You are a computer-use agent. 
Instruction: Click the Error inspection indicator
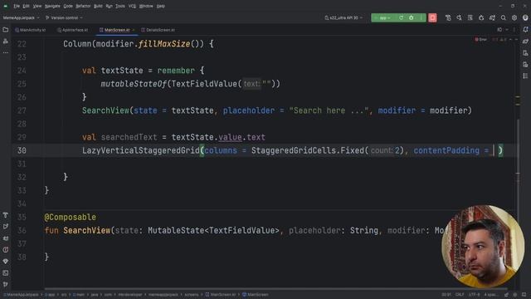click(480, 40)
